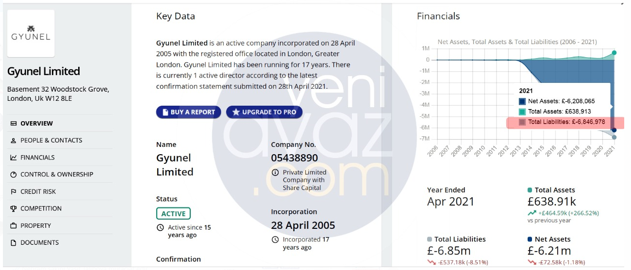The image size is (631, 270).
Task: Select the Competition menu entry
Action: coord(41,208)
